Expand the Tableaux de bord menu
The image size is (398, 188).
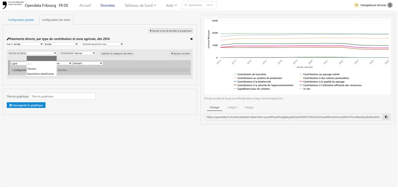tap(140, 5)
